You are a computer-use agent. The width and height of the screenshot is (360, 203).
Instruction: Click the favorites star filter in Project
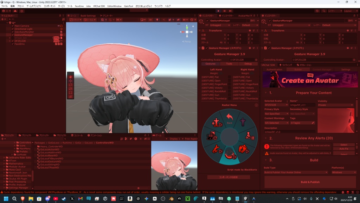tap(141, 139)
